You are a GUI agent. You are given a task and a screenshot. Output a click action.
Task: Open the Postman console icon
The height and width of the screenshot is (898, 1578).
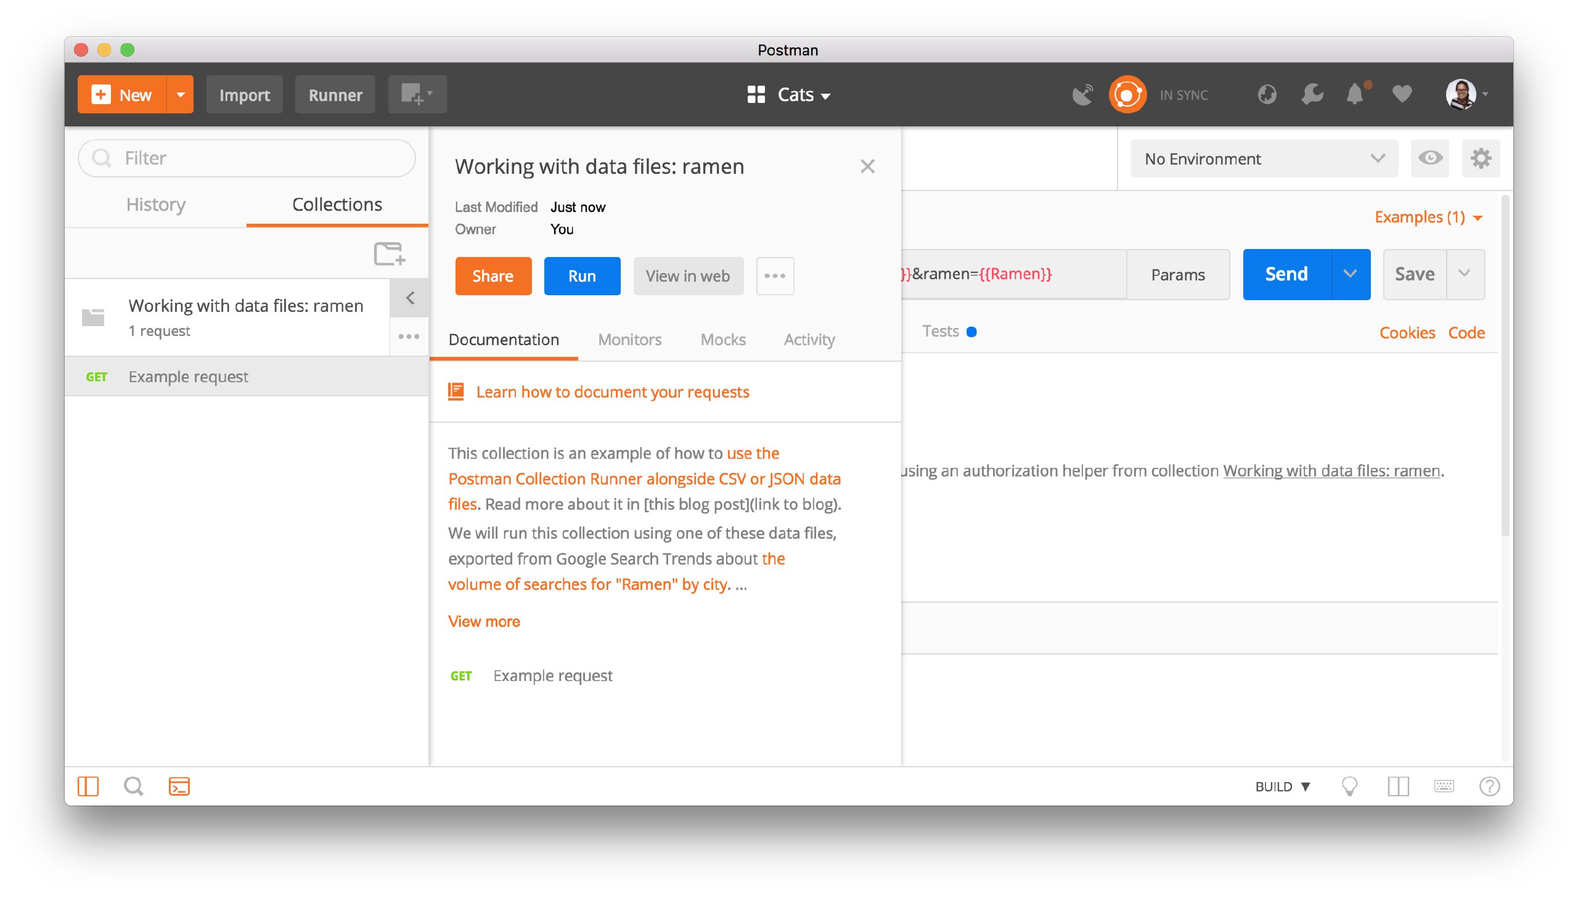[x=179, y=786]
